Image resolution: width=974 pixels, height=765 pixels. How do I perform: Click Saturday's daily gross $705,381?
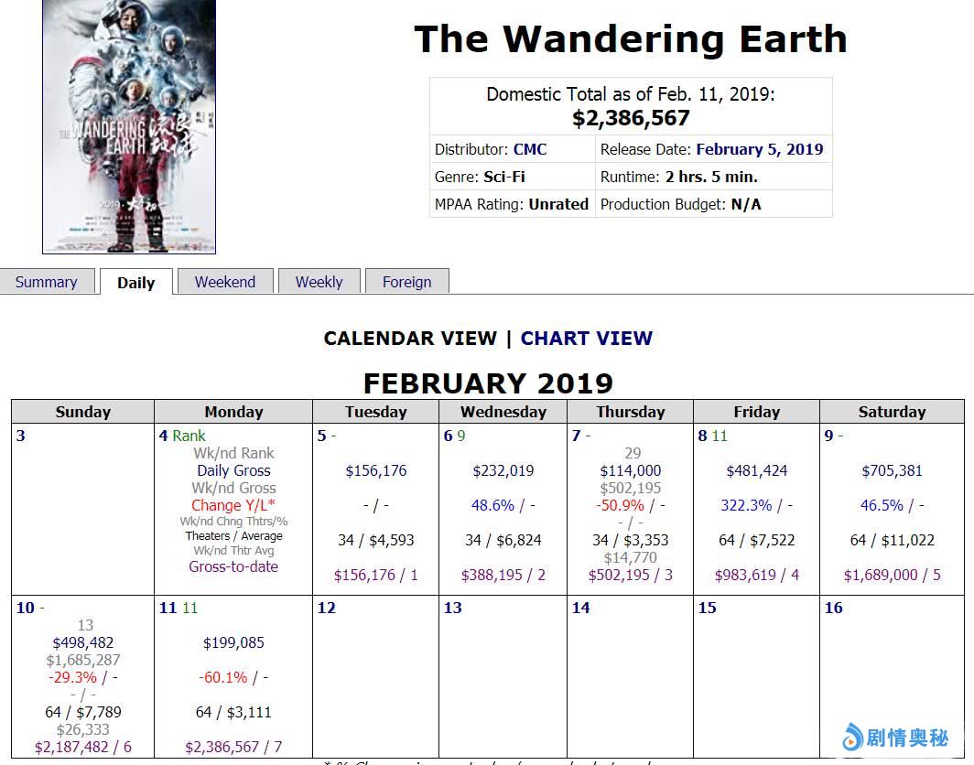[893, 470]
